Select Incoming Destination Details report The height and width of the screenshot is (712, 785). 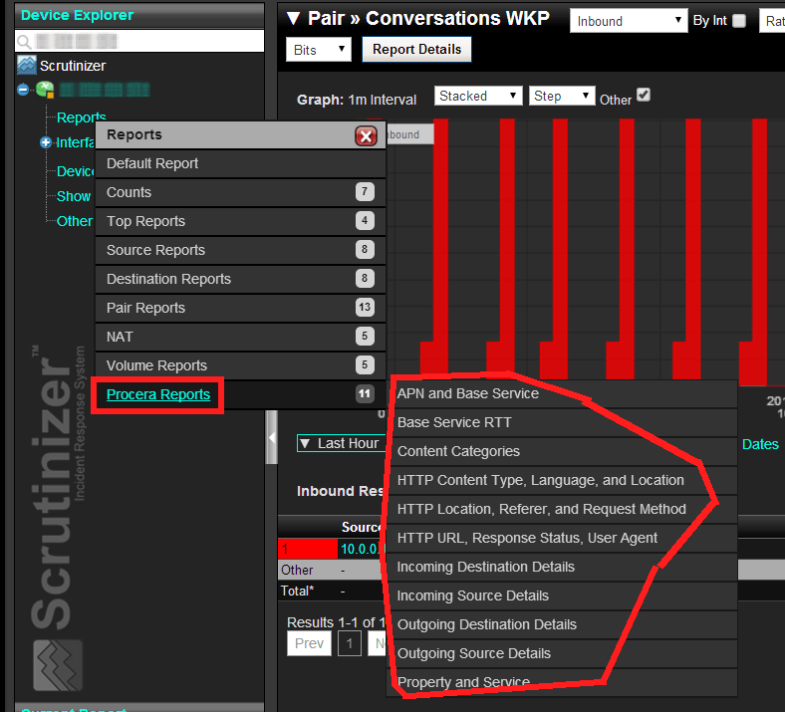pyautogui.click(x=564, y=567)
